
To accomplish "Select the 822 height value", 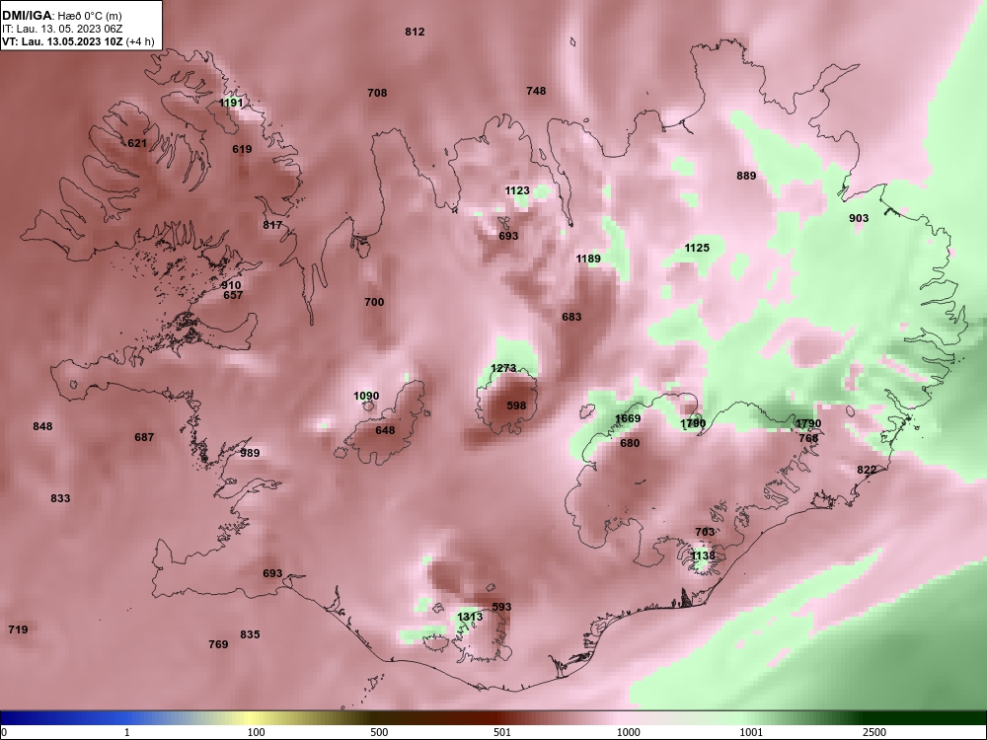I will 867,470.
